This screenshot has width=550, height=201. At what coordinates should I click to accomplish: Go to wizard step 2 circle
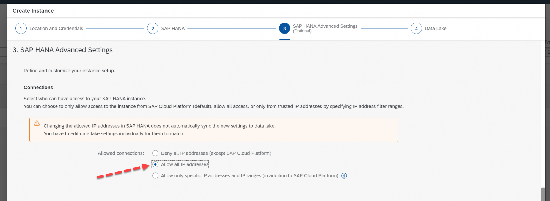click(153, 28)
